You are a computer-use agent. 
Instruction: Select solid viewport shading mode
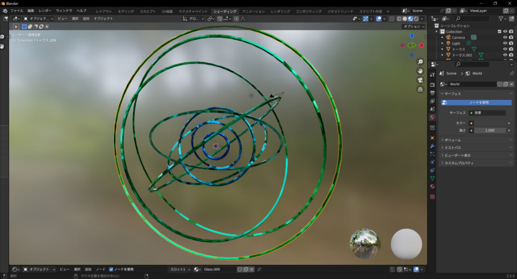click(x=405, y=19)
